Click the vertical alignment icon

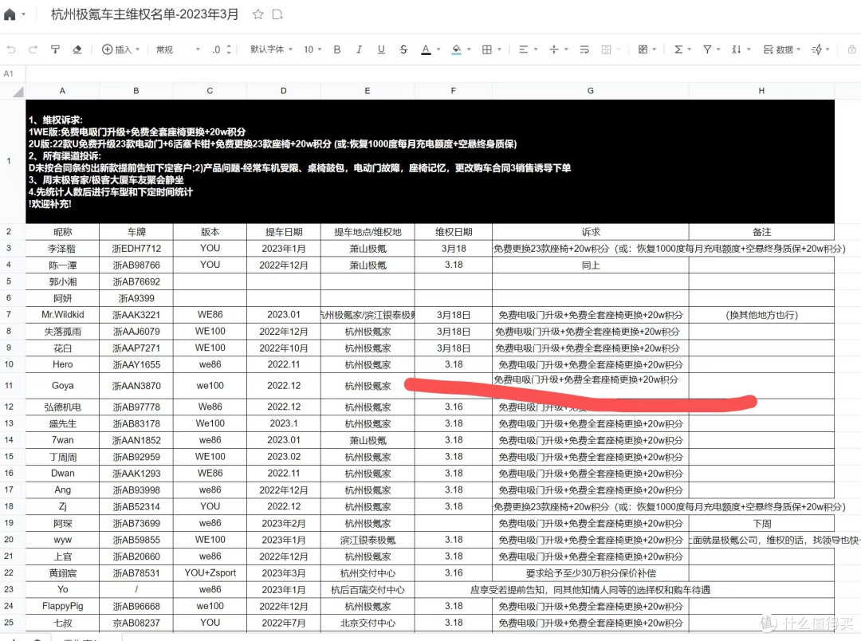[x=554, y=49]
